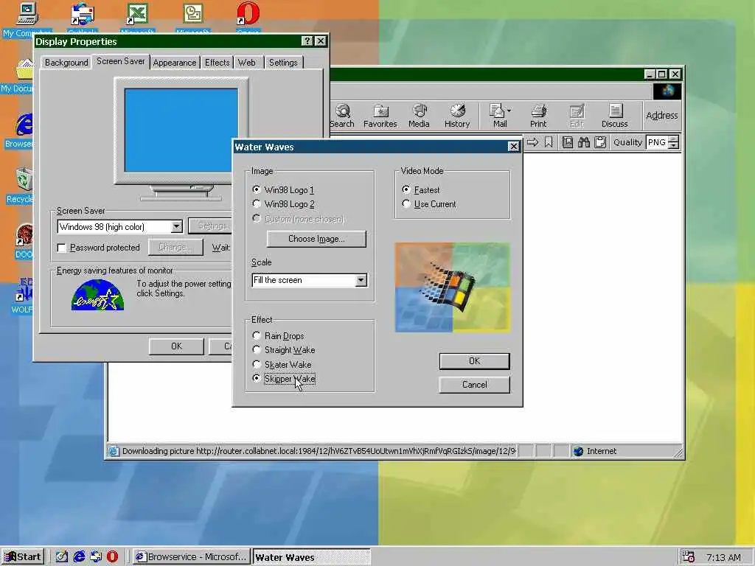
Task: Click the Search toolbar icon in browser
Action: (342, 116)
